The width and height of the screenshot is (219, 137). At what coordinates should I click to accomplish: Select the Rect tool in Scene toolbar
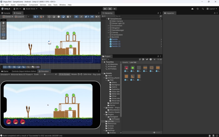(x=4, y=35)
